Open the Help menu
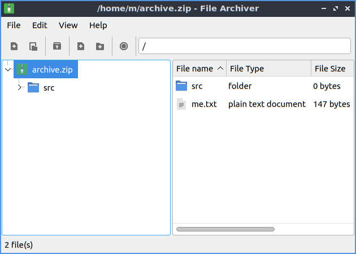Screen dimensions: 356x254 (98, 25)
